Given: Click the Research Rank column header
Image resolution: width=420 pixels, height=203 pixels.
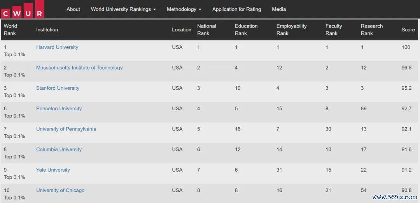Looking at the screenshot, I should click(x=372, y=29).
